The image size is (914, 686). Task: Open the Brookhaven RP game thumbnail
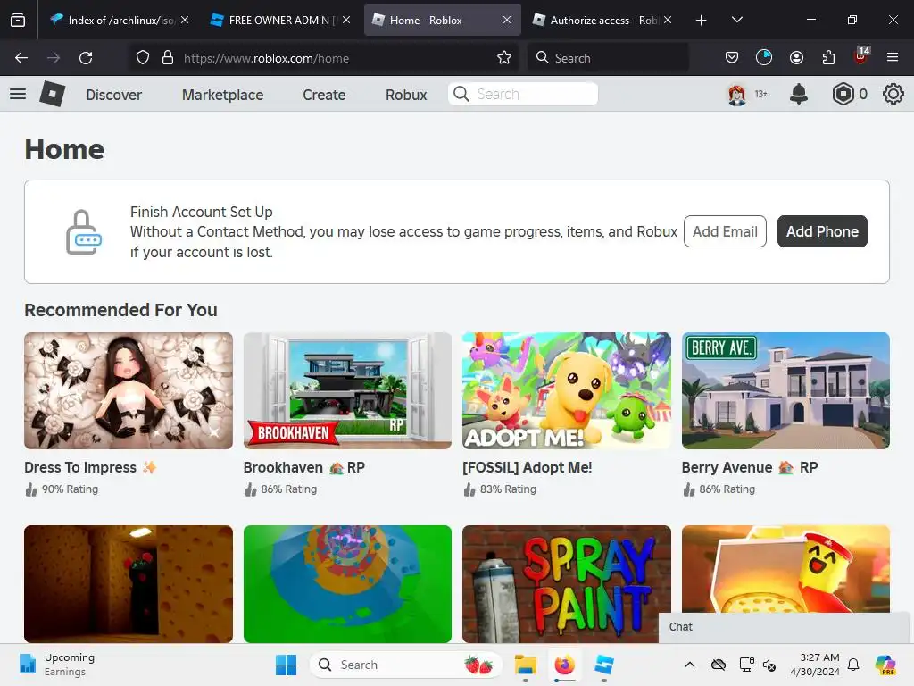347,391
